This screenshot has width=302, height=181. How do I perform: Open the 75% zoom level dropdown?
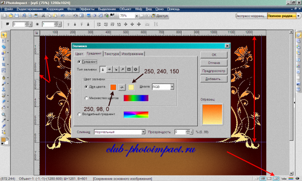coord(136,16)
